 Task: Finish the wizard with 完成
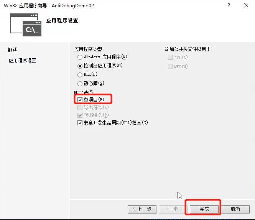point(204,209)
